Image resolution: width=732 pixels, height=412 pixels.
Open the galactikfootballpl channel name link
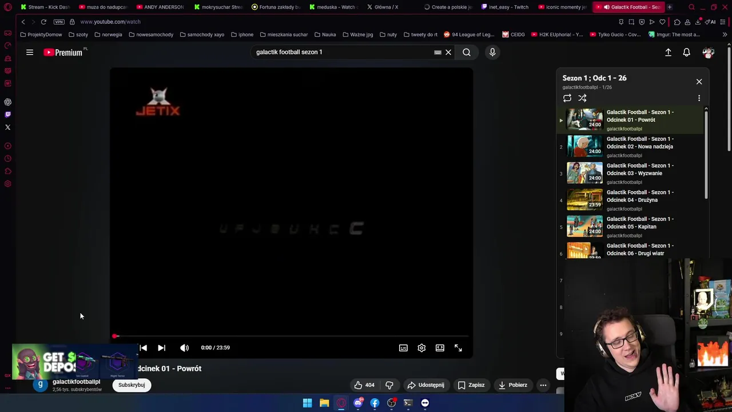pos(76,382)
